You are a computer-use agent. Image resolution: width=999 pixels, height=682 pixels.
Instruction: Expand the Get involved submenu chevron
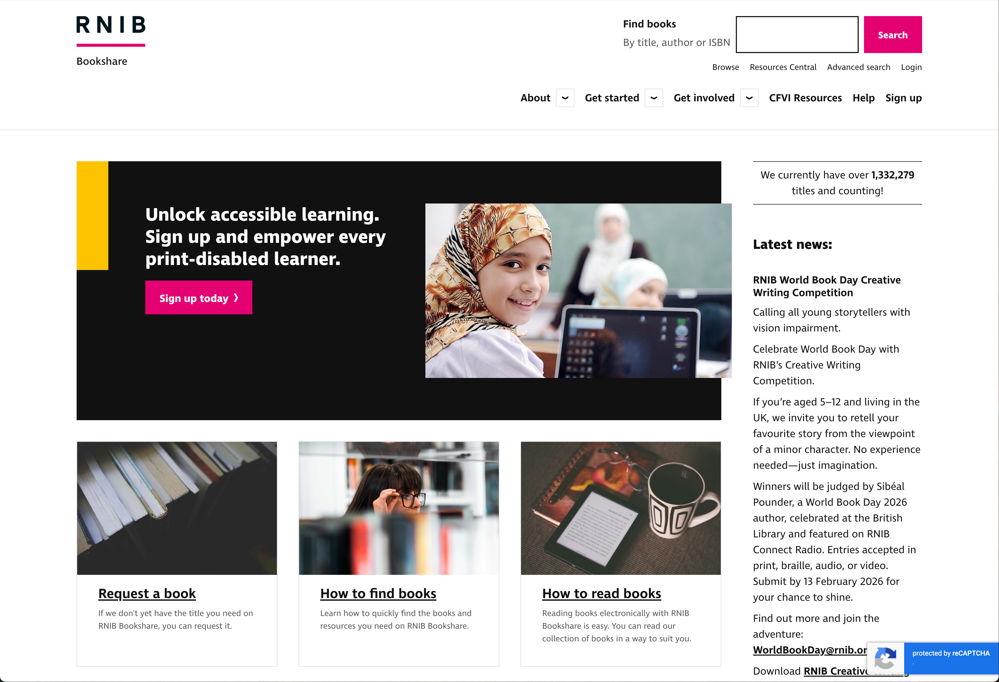coord(749,98)
